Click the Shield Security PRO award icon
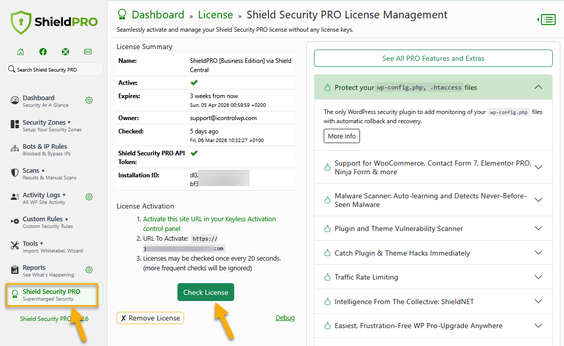The image size is (564, 346). [15, 294]
